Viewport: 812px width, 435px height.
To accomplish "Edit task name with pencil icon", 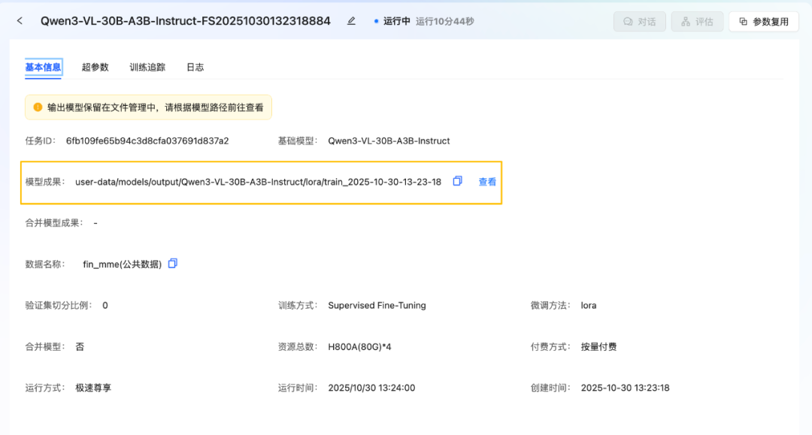I will [351, 21].
